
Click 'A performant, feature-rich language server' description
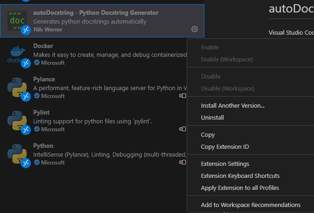tap(110, 88)
